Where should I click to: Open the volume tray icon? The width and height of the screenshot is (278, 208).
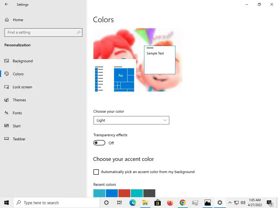coord(243,203)
